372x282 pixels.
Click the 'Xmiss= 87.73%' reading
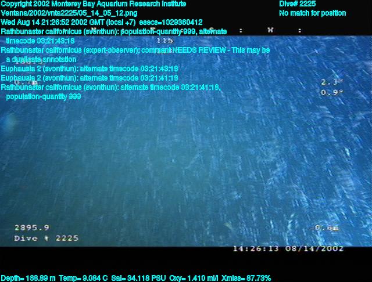pyautogui.click(x=246, y=278)
